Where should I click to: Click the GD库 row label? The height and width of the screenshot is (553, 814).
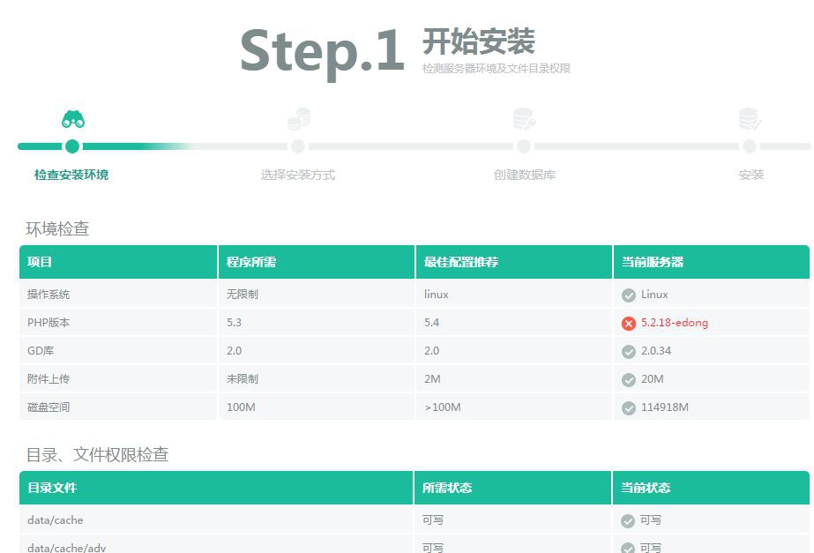tap(41, 350)
